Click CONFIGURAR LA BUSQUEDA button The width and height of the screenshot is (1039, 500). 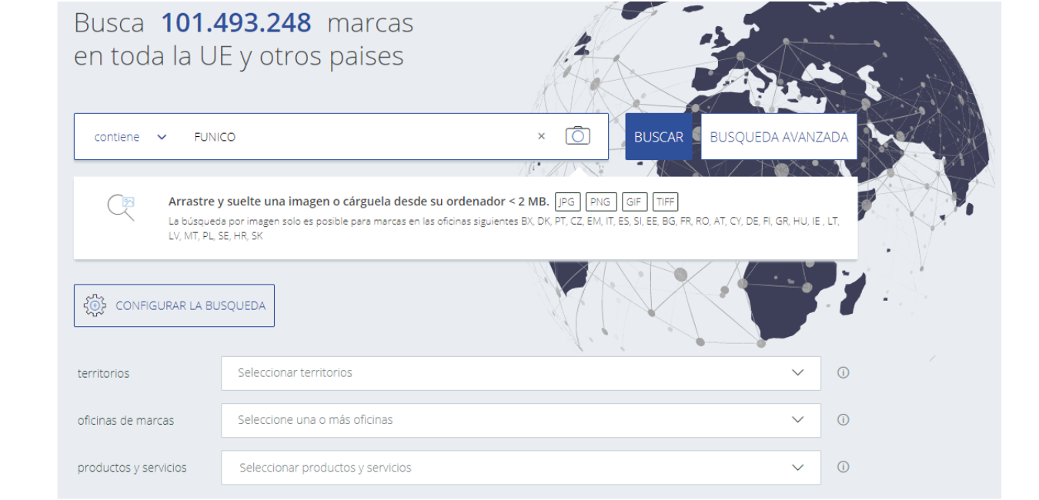pyautogui.click(x=174, y=305)
